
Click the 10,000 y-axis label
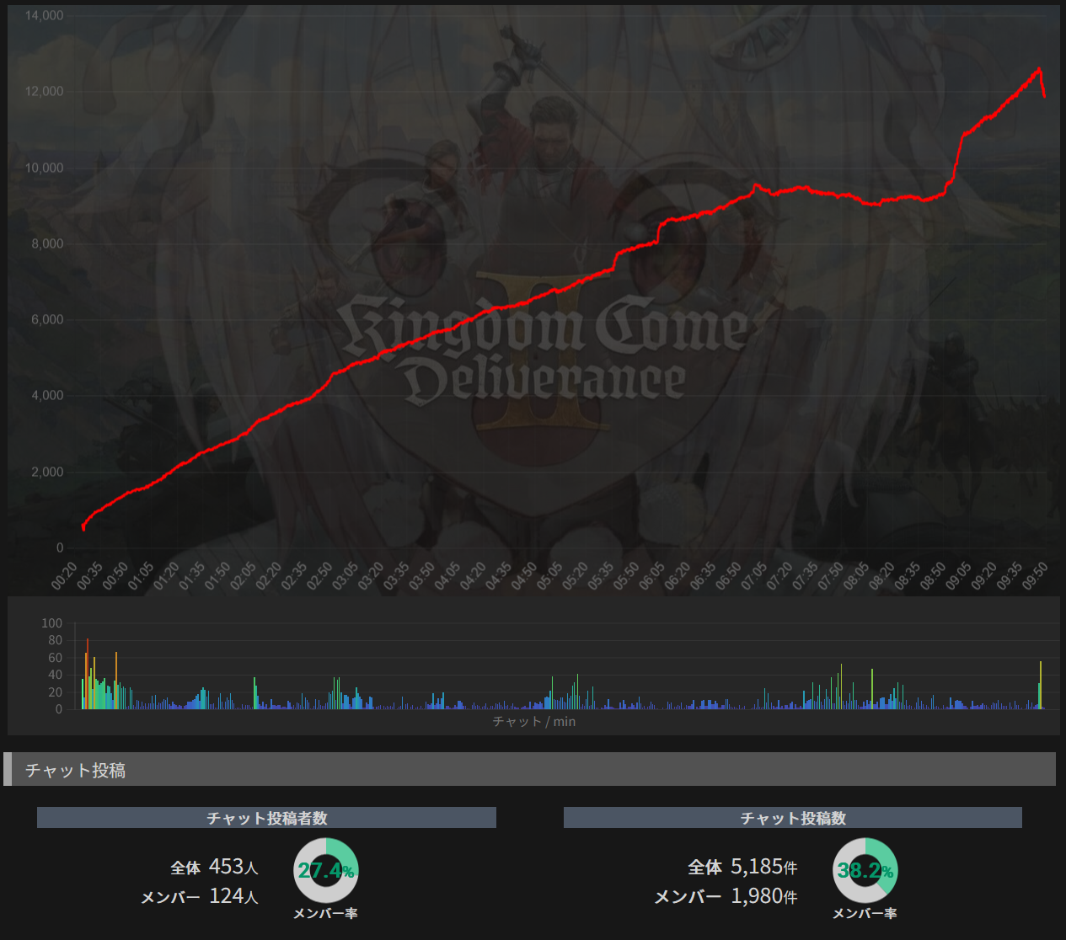[44, 168]
